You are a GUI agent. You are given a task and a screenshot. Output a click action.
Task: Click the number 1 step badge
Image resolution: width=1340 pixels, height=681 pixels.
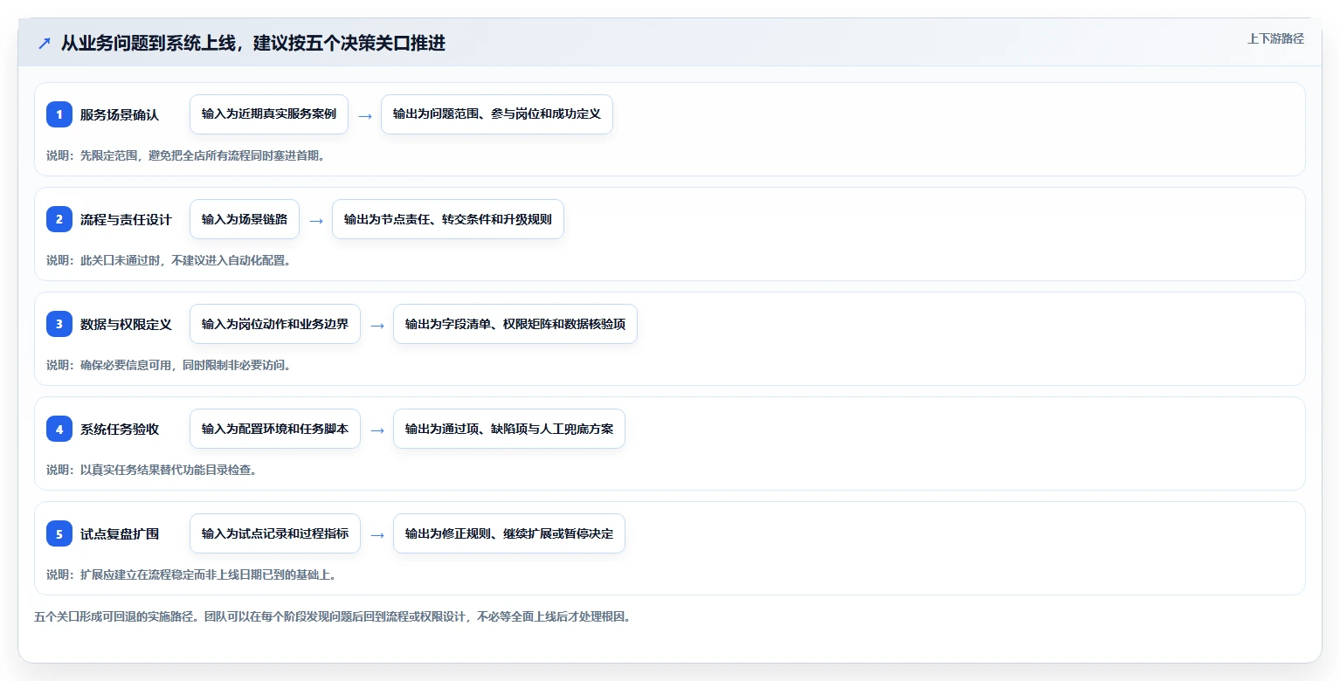(59, 114)
